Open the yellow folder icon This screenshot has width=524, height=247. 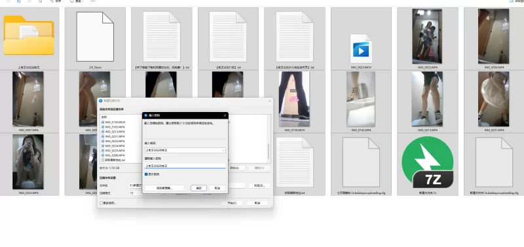click(x=29, y=35)
